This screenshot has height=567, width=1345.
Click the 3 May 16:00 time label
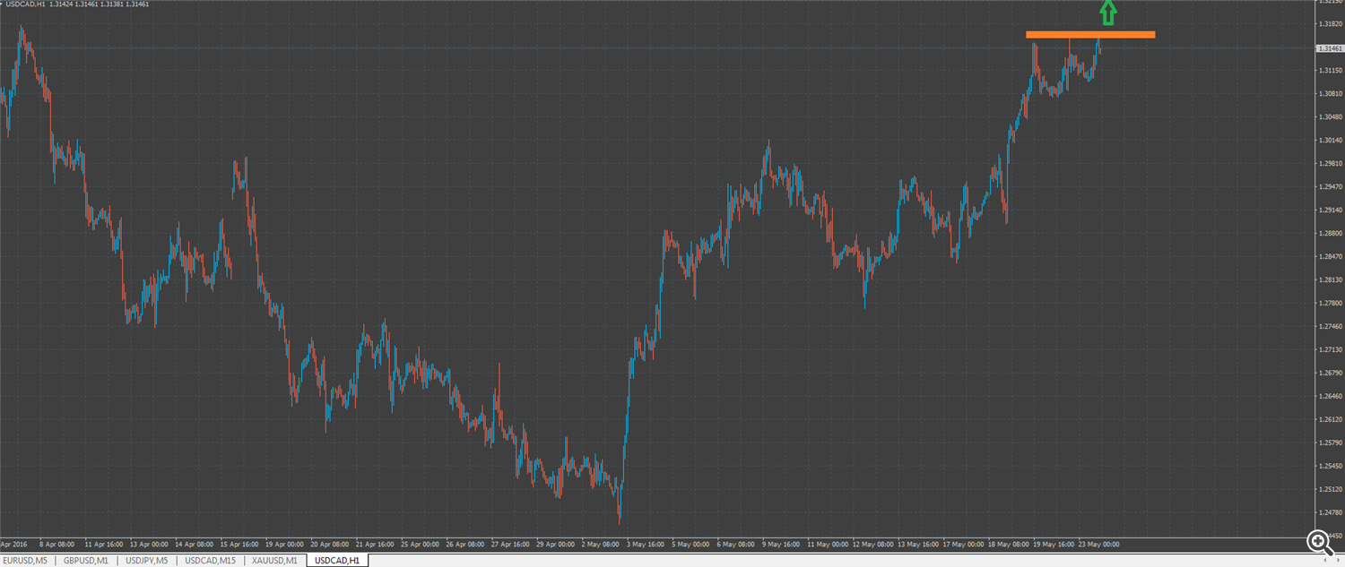point(645,544)
